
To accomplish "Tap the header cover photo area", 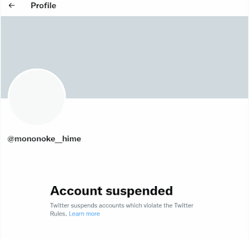I will pyautogui.click(x=125, y=57).
